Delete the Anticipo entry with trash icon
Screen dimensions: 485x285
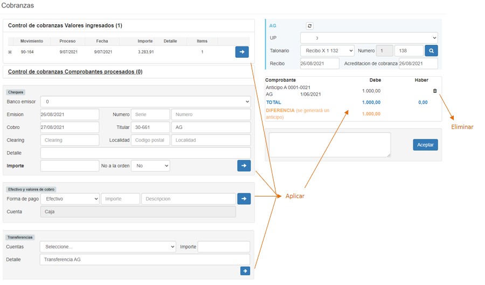(435, 91)
